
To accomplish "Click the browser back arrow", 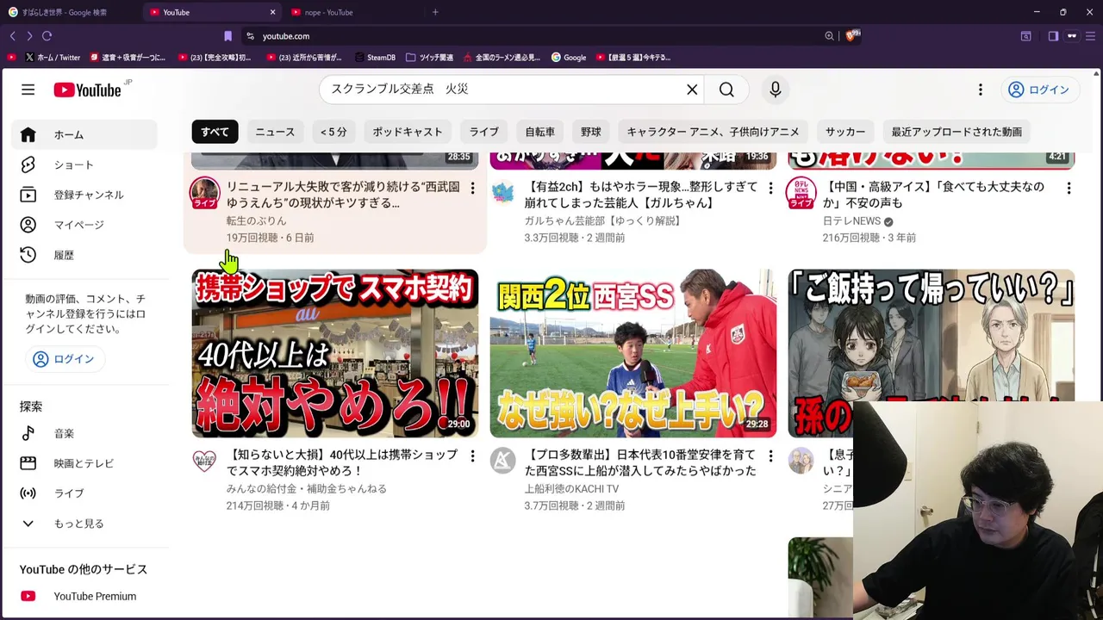I will pos(12,36).
